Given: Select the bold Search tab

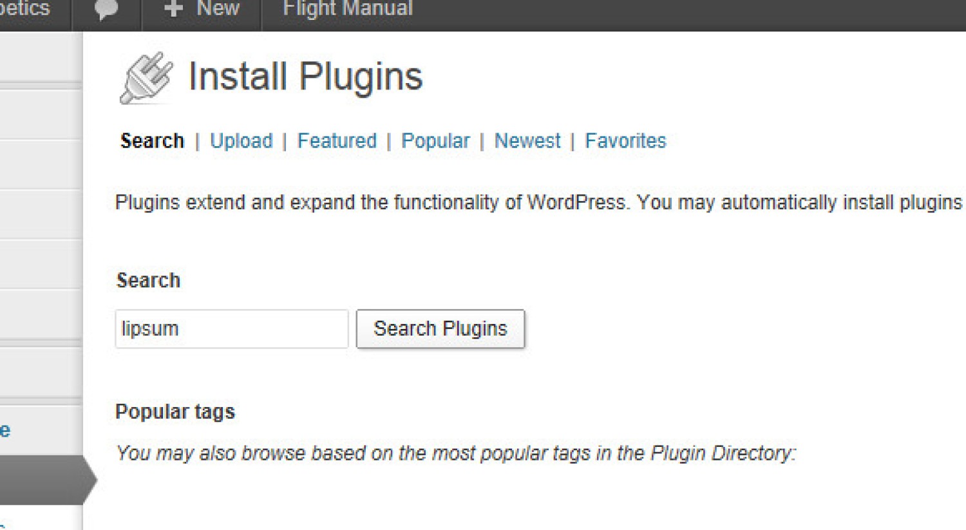Looking at the screenshot, I should point(152,141).
